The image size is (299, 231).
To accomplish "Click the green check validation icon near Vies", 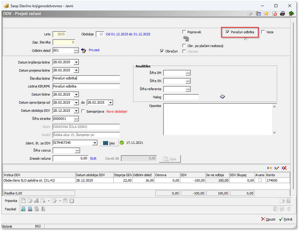I will pyautogui.click(x=122, y=143).
